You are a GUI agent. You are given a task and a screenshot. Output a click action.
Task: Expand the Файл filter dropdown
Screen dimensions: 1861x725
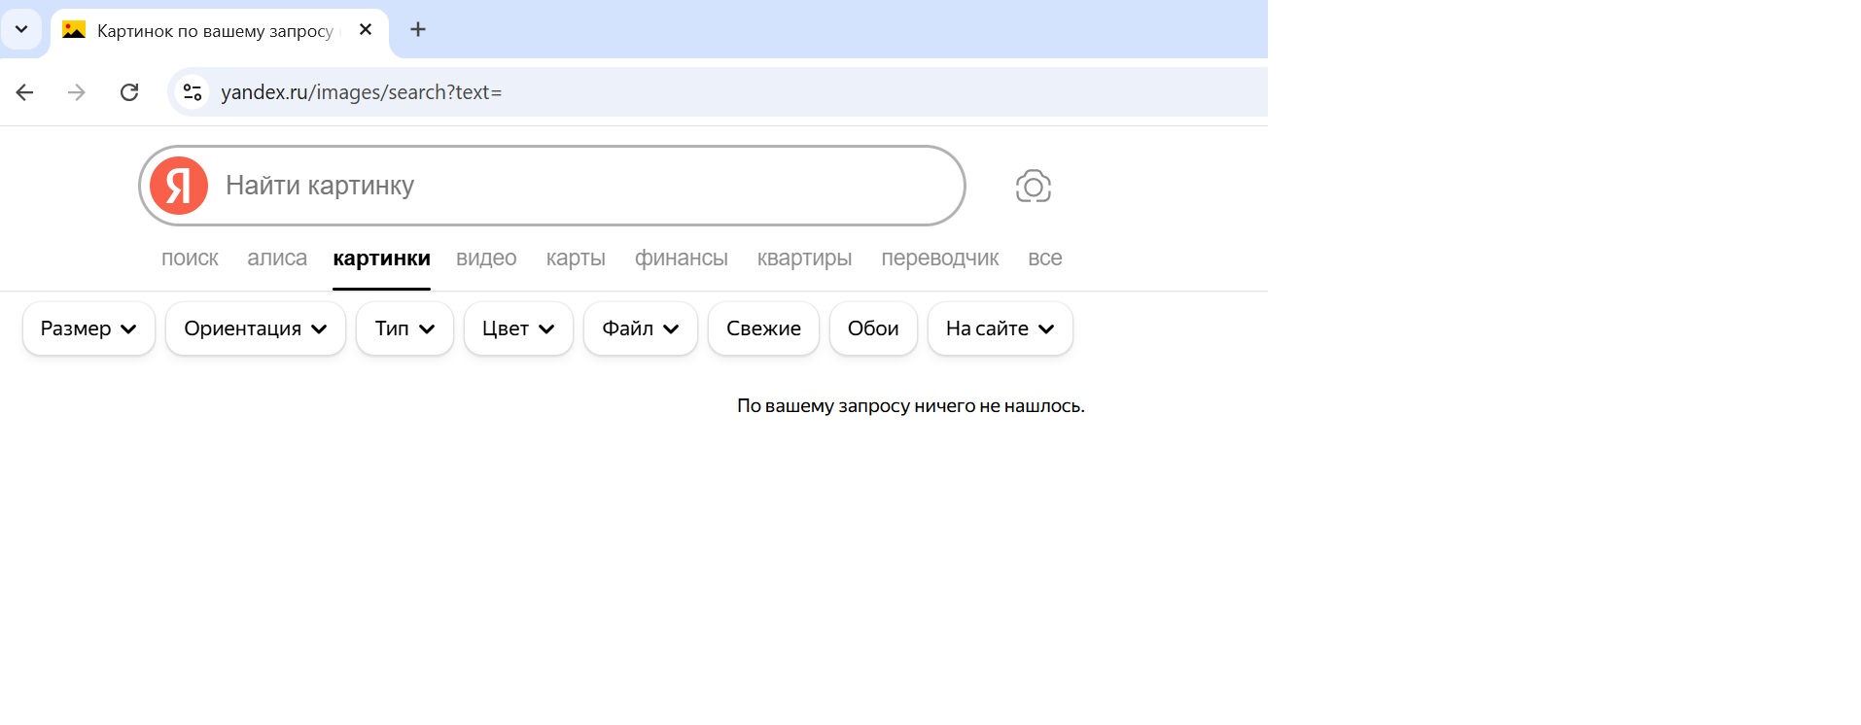click(x=641, y=328)
